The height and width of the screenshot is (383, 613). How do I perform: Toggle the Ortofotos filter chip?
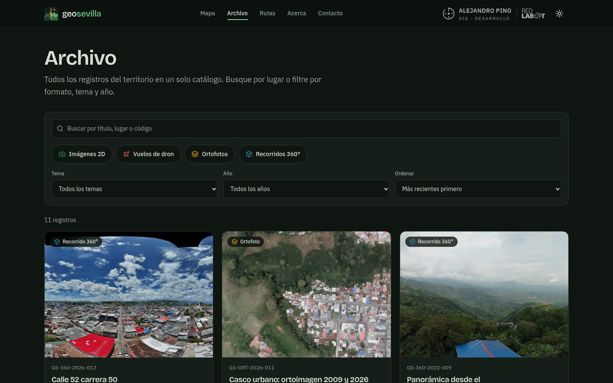[209, 154]
